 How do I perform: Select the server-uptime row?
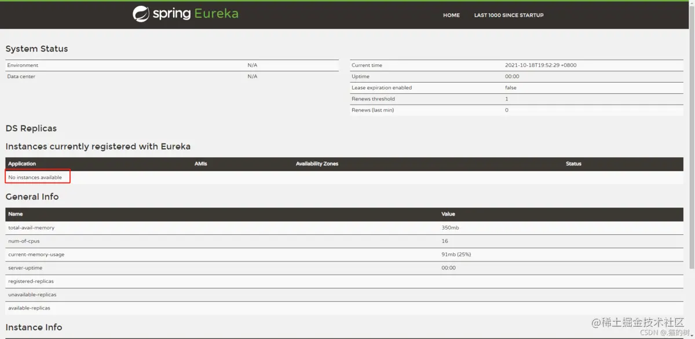point(344,268)
